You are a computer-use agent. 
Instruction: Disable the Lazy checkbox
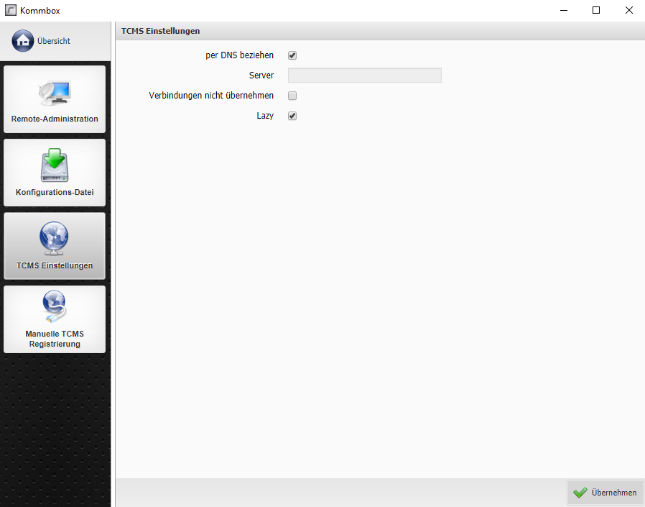(x=292, y=116)
